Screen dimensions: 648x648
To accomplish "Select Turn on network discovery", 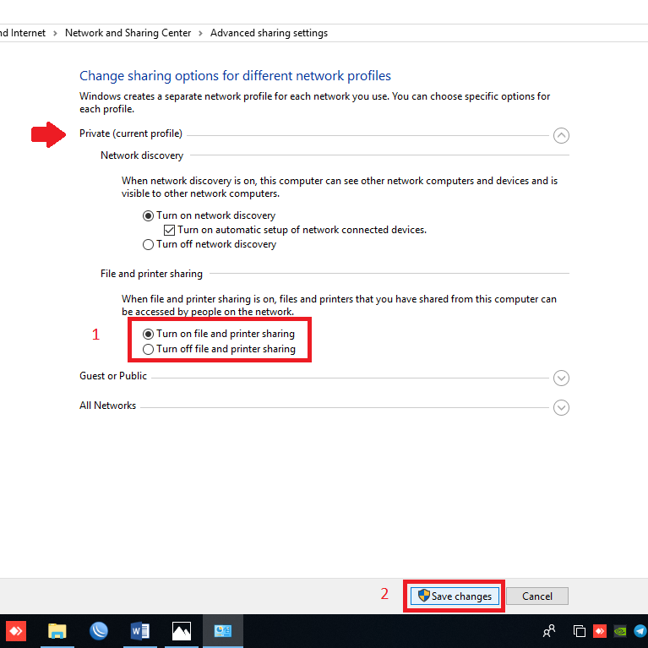I will (x=149, y=215).
